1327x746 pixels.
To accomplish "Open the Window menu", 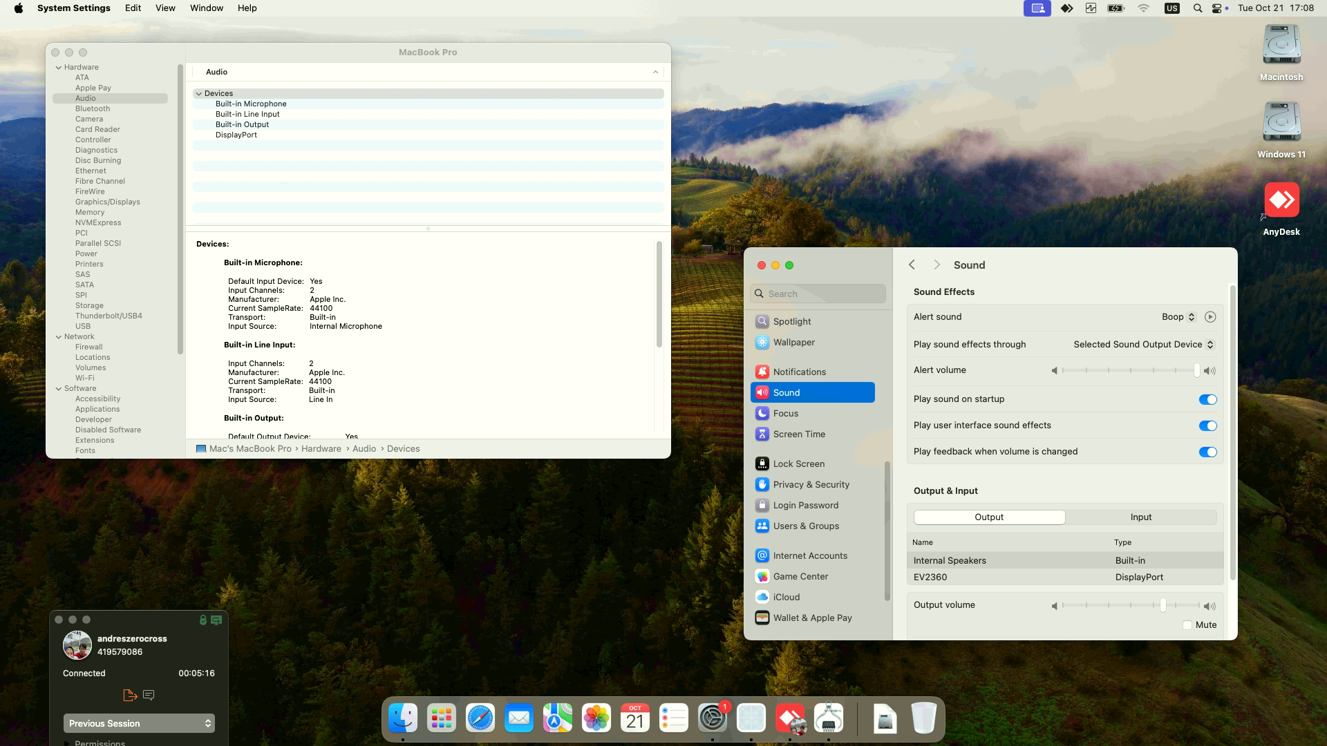I will click(x=207, y=8).
